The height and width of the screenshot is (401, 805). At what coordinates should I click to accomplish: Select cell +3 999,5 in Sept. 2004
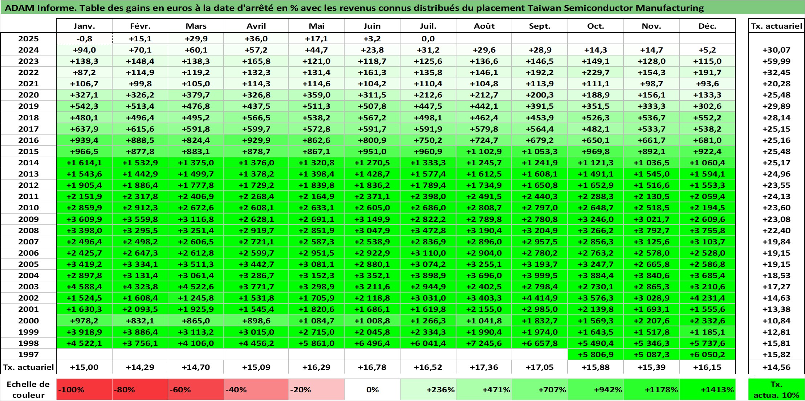coord(540,275)
